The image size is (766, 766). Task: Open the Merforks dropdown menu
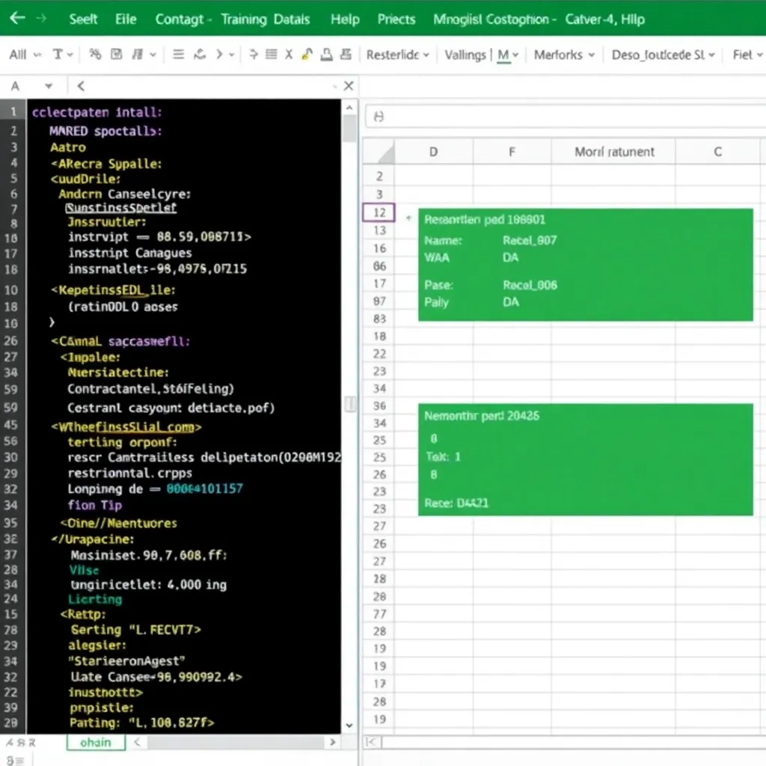(x=564, y=55)
